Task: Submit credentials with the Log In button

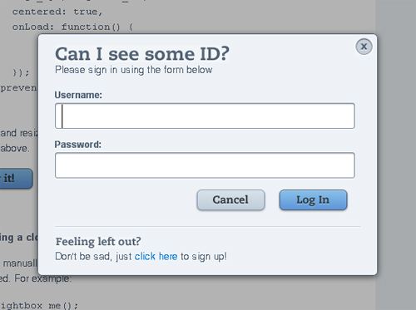Action: point(313,199)
